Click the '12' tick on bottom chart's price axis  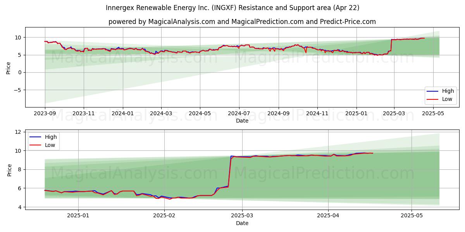17,132
